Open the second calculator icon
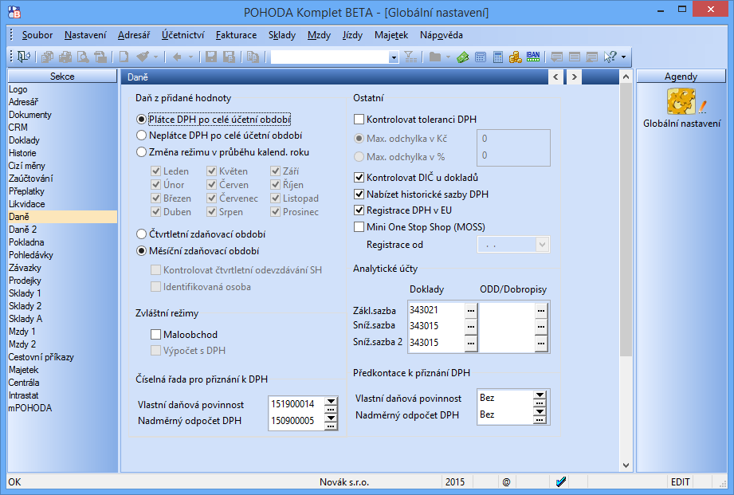This screenshot has width=734, height=495. click(x=498, y=57)
